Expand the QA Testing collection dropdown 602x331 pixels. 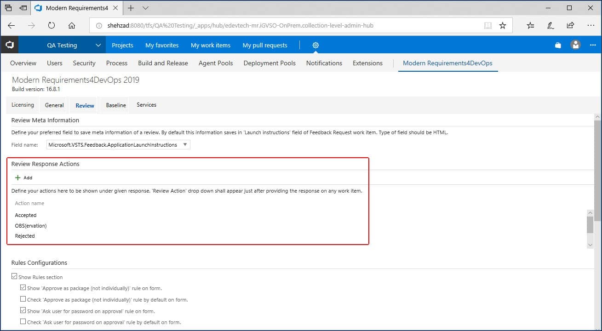tap(98, 45)
